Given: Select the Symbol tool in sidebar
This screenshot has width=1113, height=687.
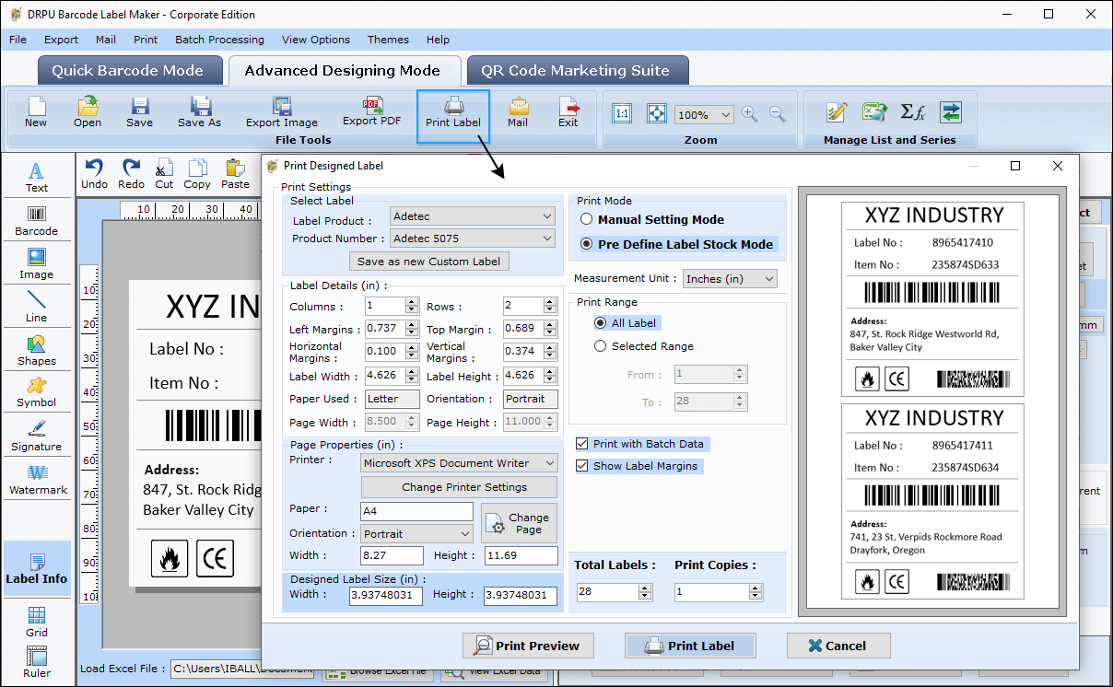Looking at the screenshot, I should 37,392.
